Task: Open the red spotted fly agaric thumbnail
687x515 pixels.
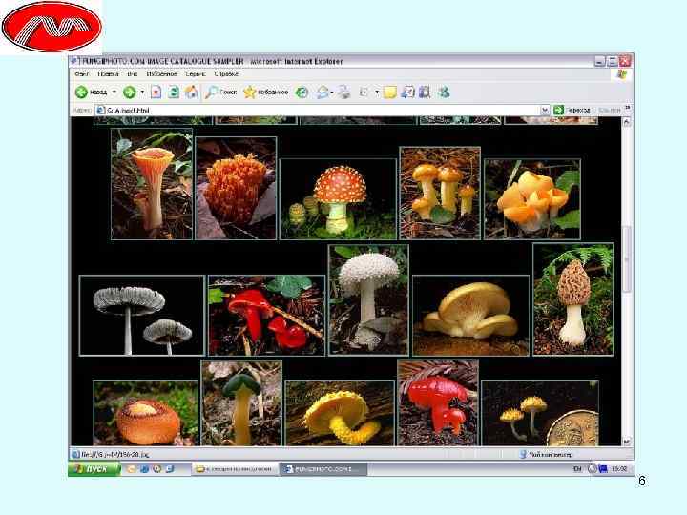Action: pos(338,197)
